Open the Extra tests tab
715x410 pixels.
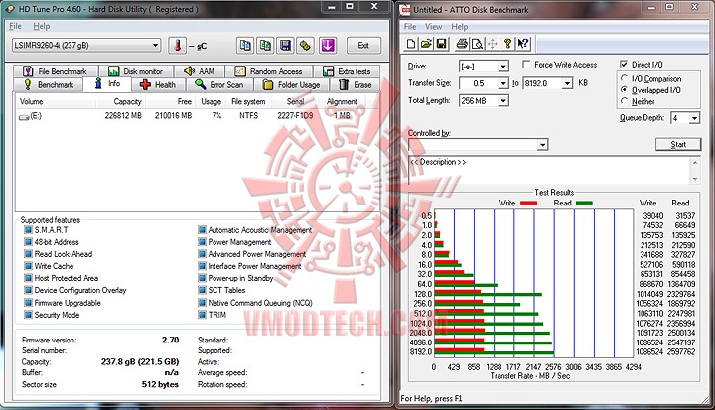pos(347,71)
